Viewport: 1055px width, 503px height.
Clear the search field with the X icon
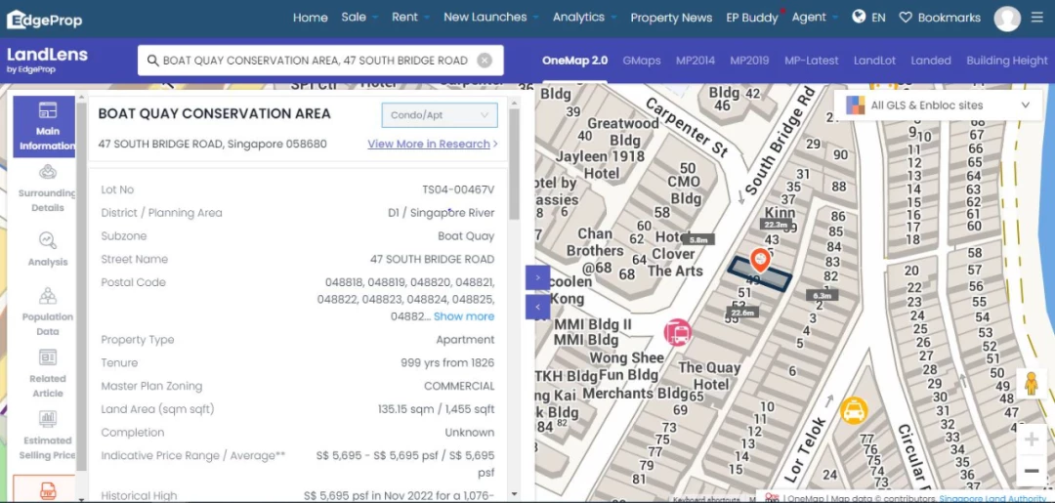point(485,61)
